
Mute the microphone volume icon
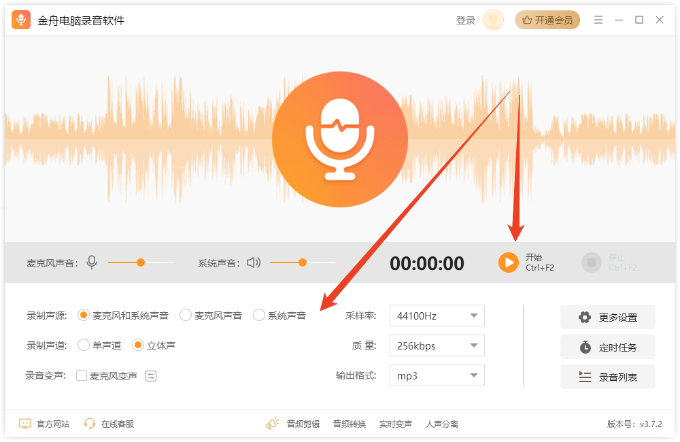click(x=92, y=262)
